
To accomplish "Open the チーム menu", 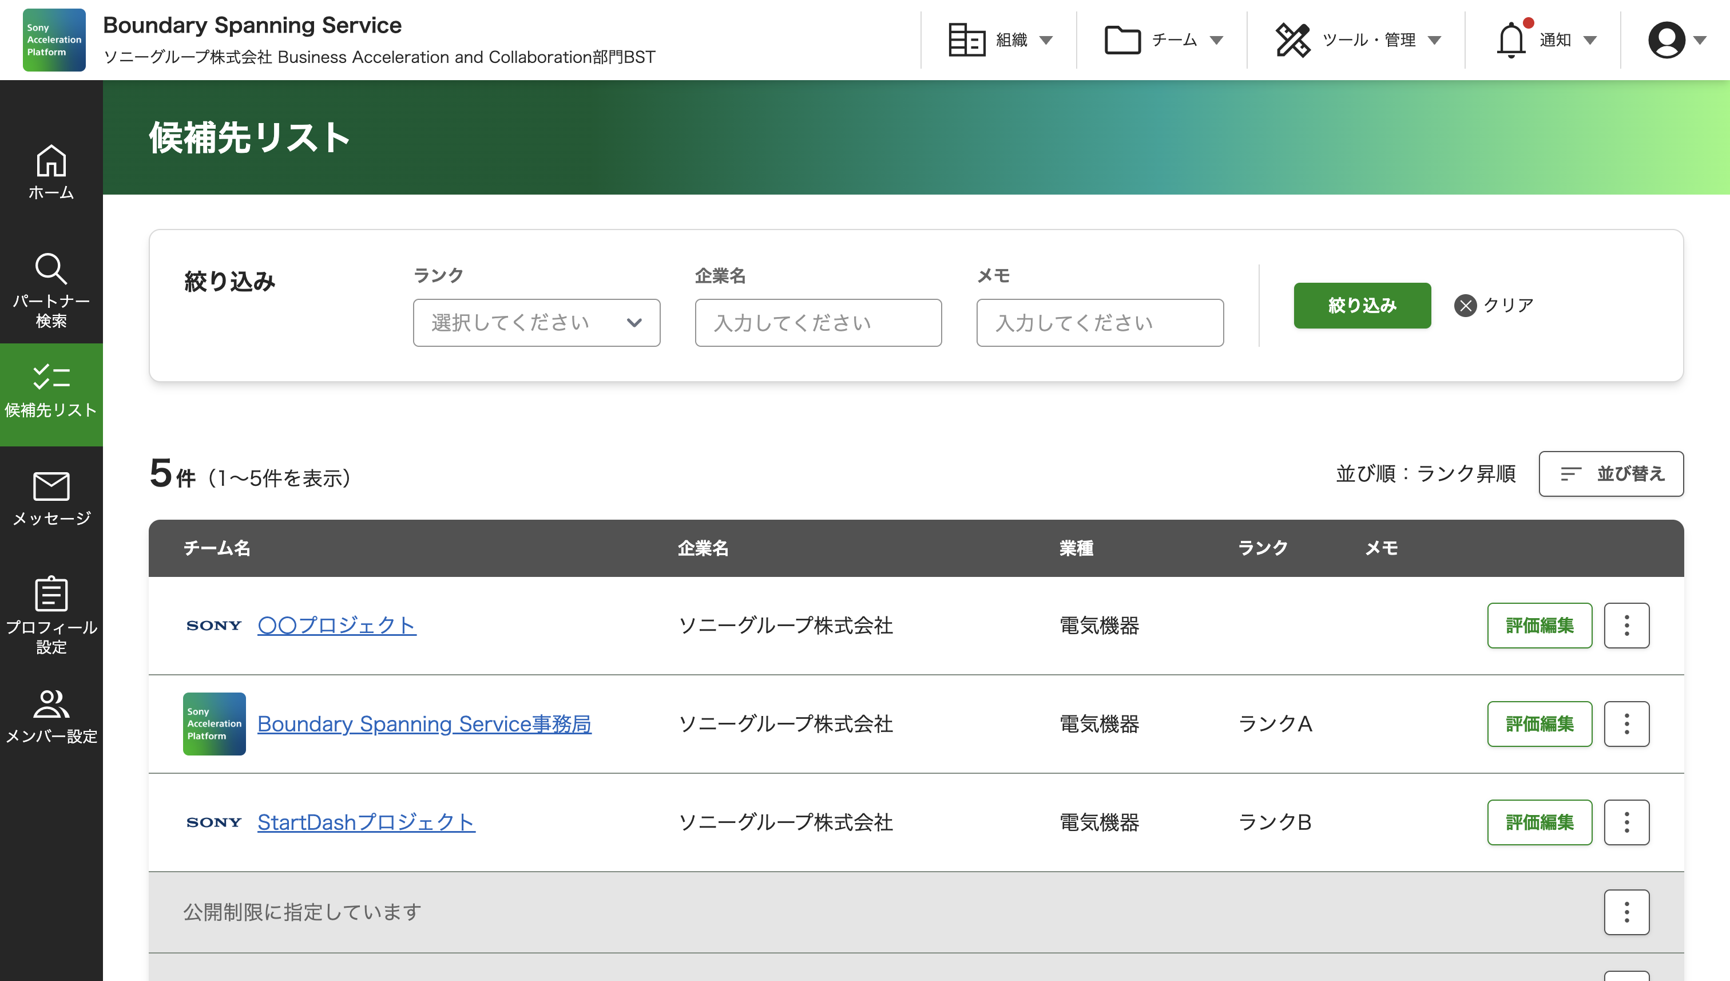I will [x=1163, y=39].
